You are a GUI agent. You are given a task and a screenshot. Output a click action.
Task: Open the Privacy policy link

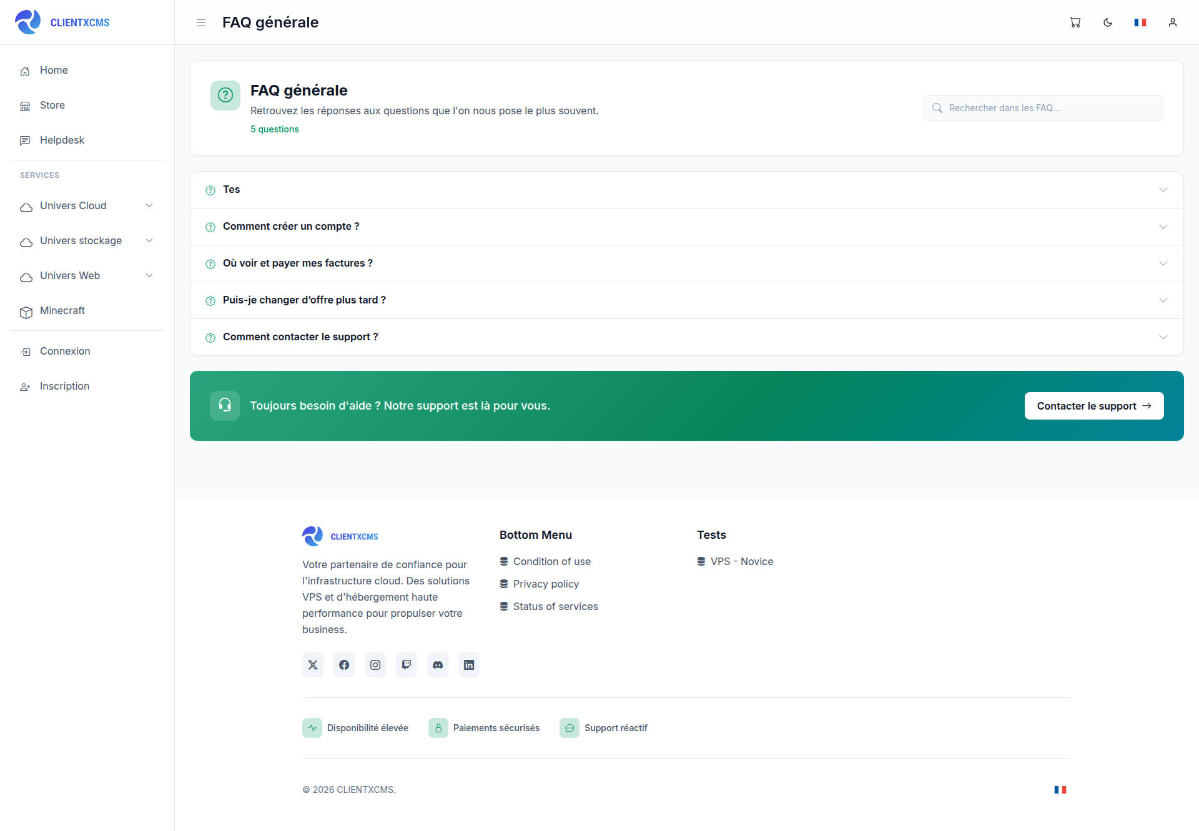pos(540,584)
